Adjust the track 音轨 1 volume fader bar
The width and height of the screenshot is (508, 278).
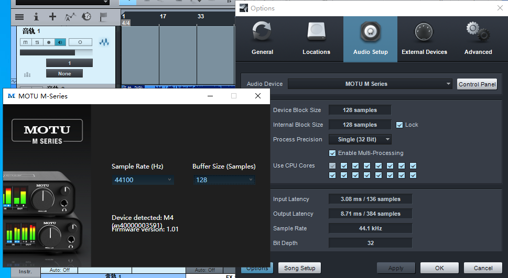[56, 52]
